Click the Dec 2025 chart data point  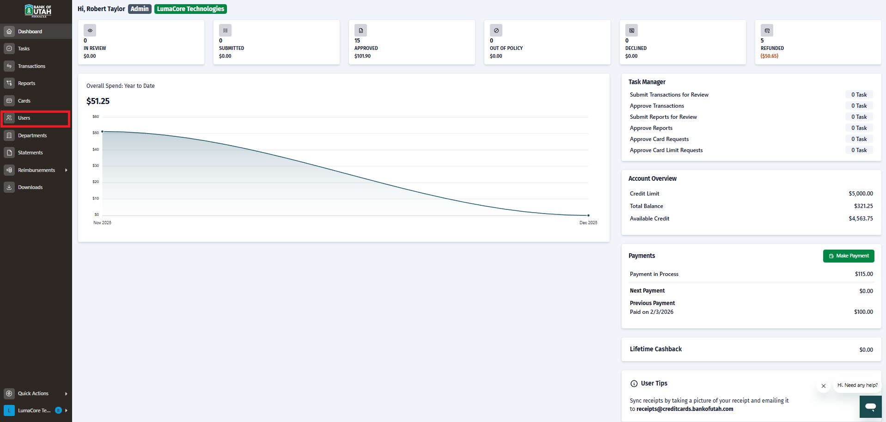click(x=588, y=215)
